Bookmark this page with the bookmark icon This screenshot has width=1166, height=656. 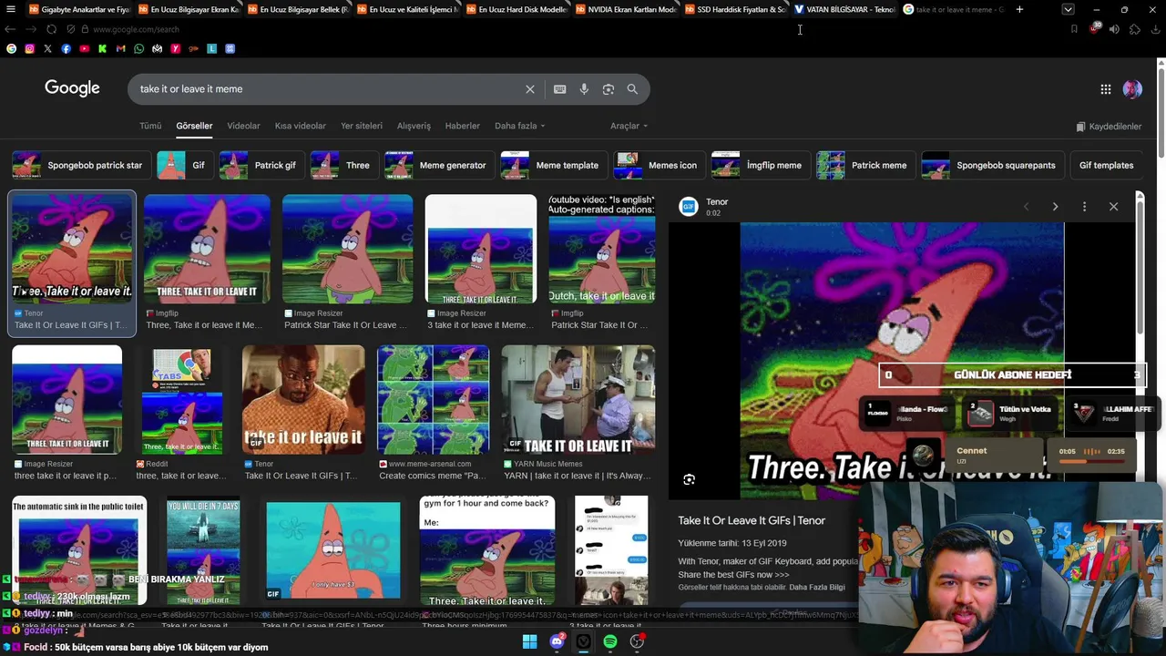click(x=1074, y=29)
